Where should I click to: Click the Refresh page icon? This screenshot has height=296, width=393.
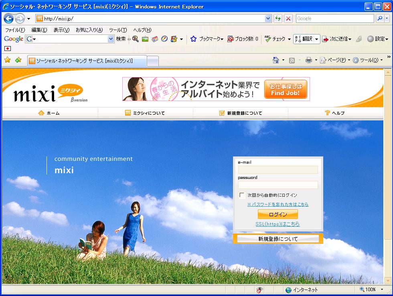pos(278,18)
